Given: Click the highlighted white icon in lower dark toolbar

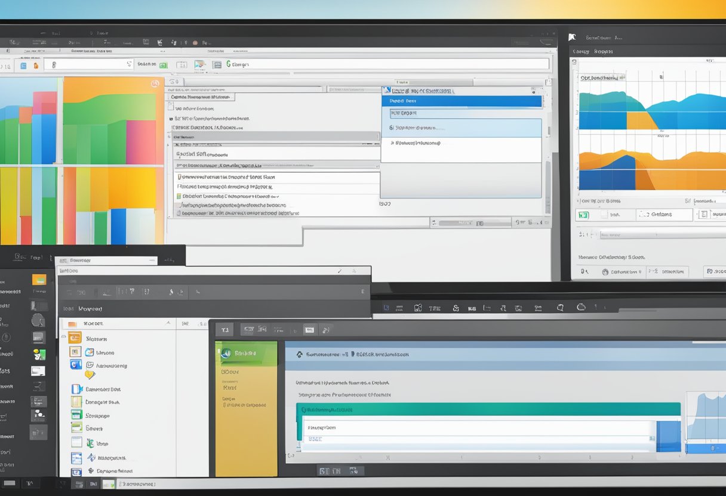Looking at the screenshot, I should (309, 330).
